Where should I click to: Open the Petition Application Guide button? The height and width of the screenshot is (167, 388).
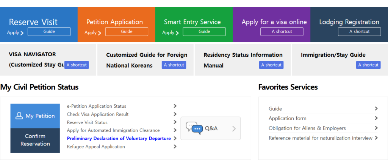click(127, 32)
